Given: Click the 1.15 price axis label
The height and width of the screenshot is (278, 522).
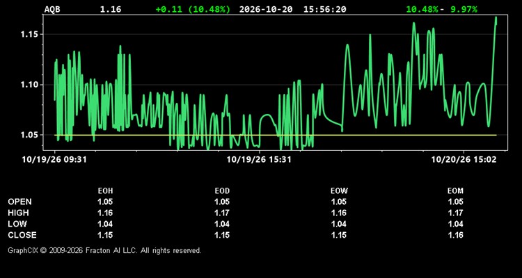Looking at the screenshot, I should 29,35.
